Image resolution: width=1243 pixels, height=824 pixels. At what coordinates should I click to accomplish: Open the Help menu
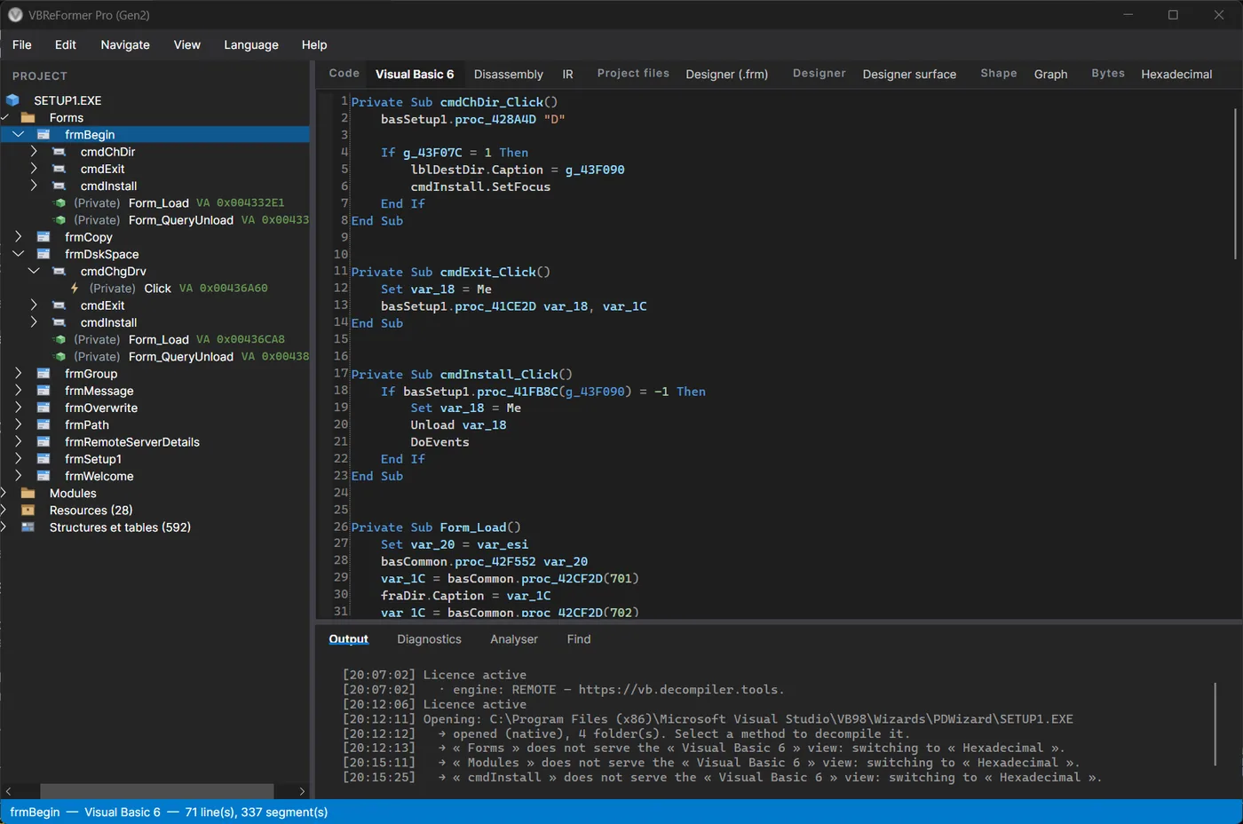pos(314,45)
